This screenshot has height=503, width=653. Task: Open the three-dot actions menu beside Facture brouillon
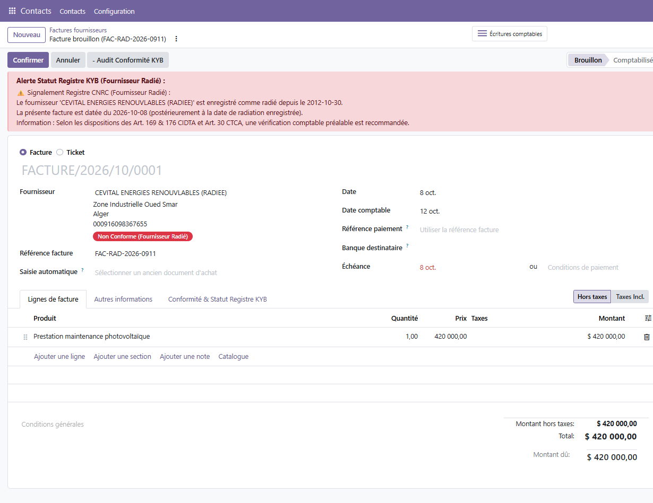(176, 39)
